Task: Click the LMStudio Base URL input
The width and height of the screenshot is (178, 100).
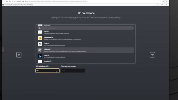Action: 48,71
